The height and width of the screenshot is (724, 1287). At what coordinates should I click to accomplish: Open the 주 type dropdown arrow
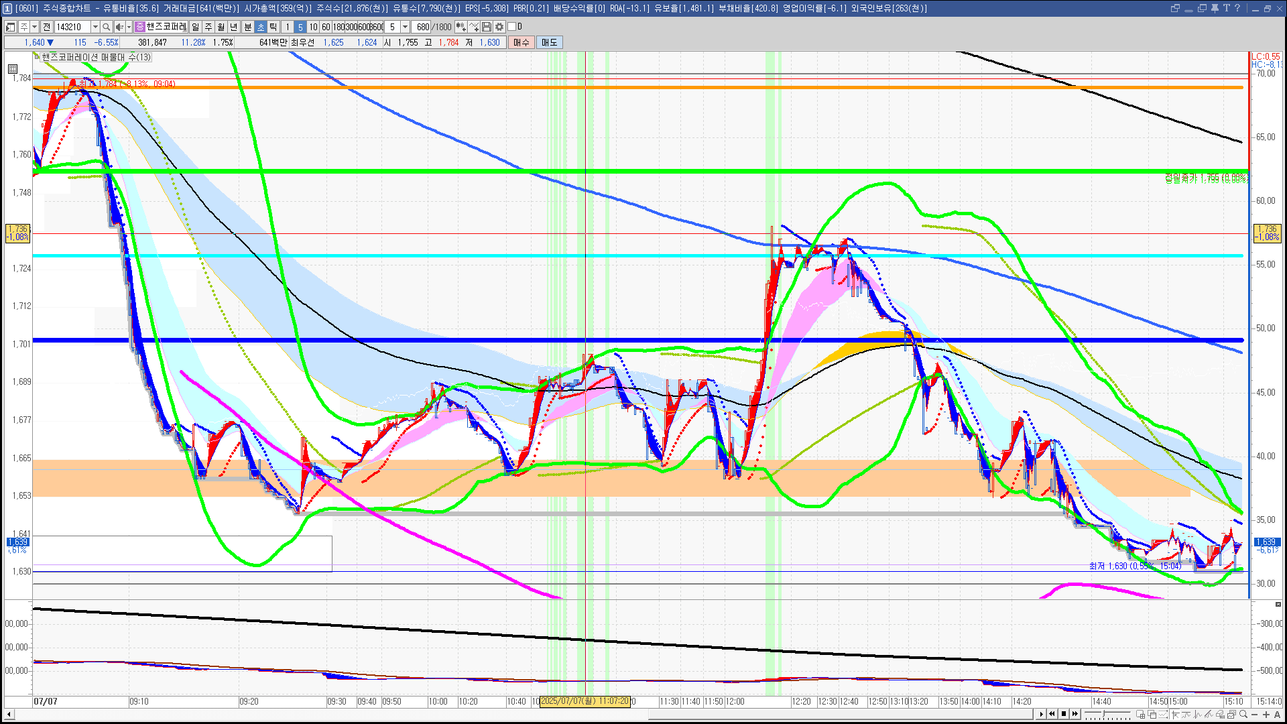pos(34,27)
